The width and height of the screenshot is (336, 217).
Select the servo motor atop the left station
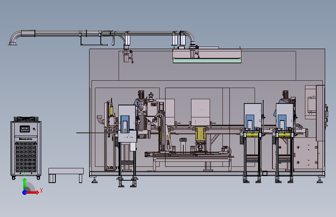pos(141,94)
